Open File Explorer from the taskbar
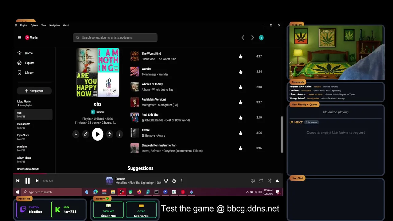This screenshot has height=221, width=393. coord(113,192)
